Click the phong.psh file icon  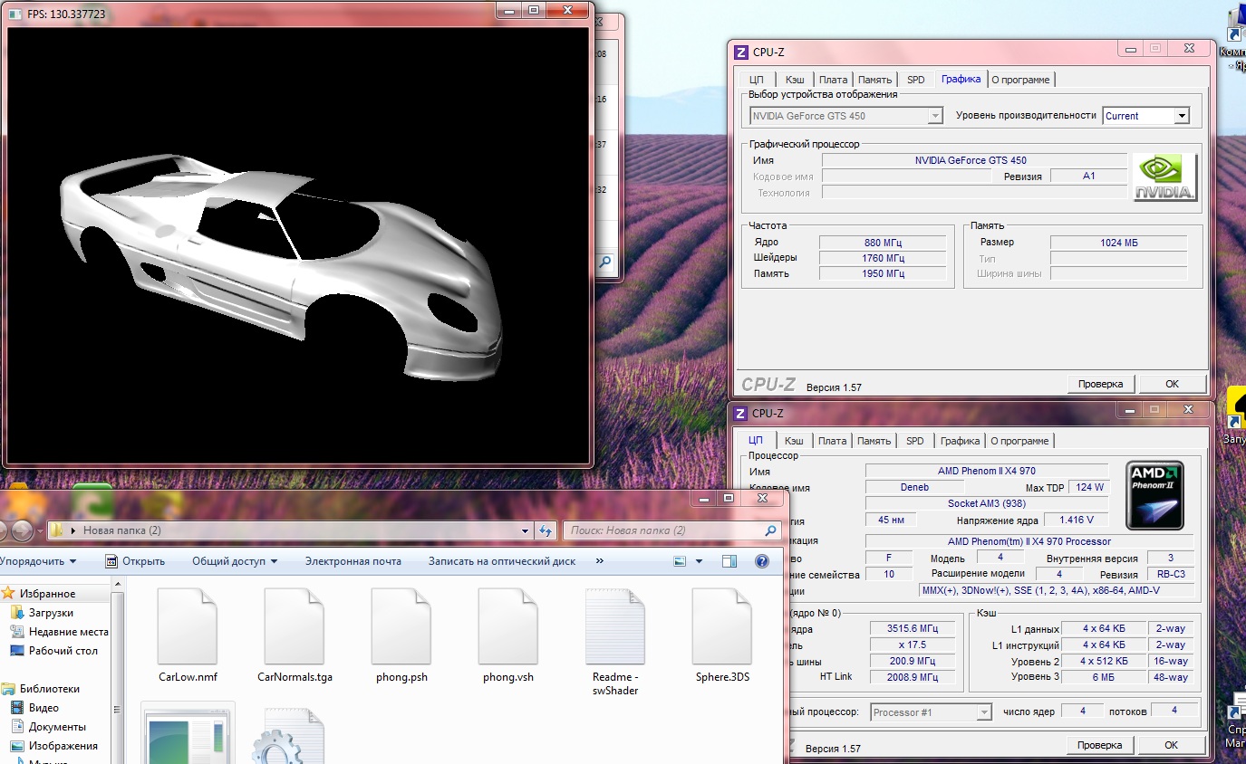401,626
